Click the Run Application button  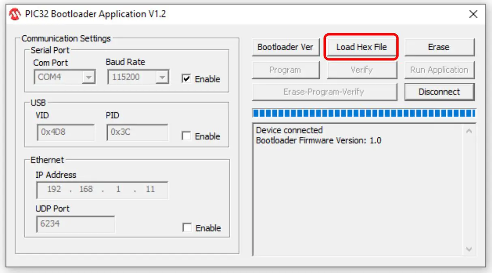tap(439, 69)
